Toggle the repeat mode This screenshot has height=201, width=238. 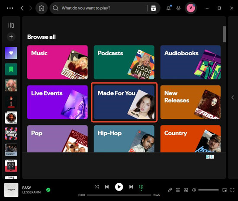pos(141,187)
